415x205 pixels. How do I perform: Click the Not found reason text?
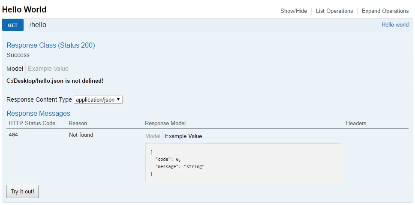81,135
